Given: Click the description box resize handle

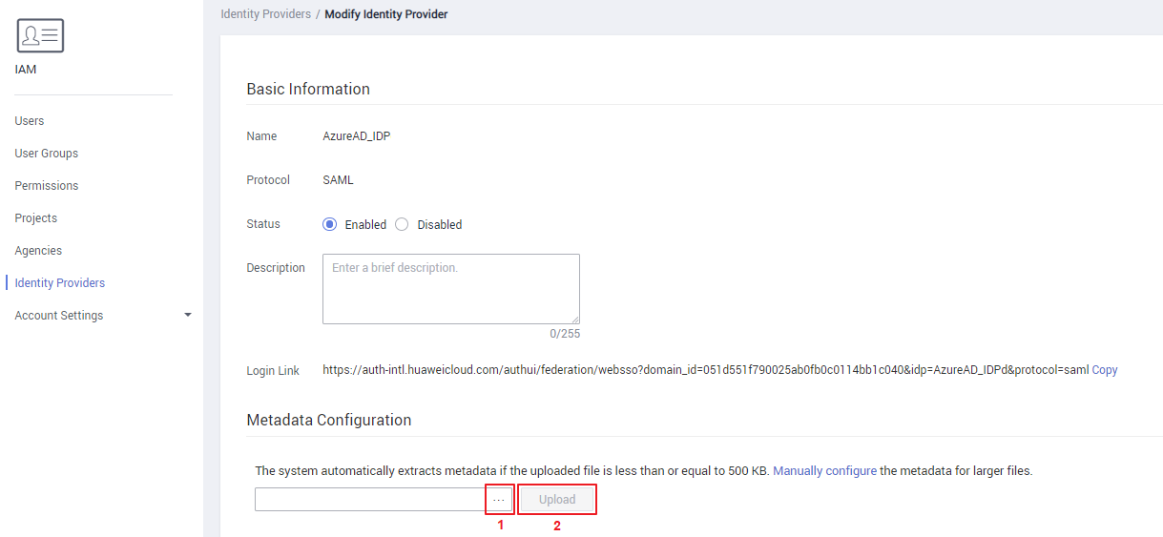Looking at the screenshot, I should pyautogui.click(x=575, y=320).
